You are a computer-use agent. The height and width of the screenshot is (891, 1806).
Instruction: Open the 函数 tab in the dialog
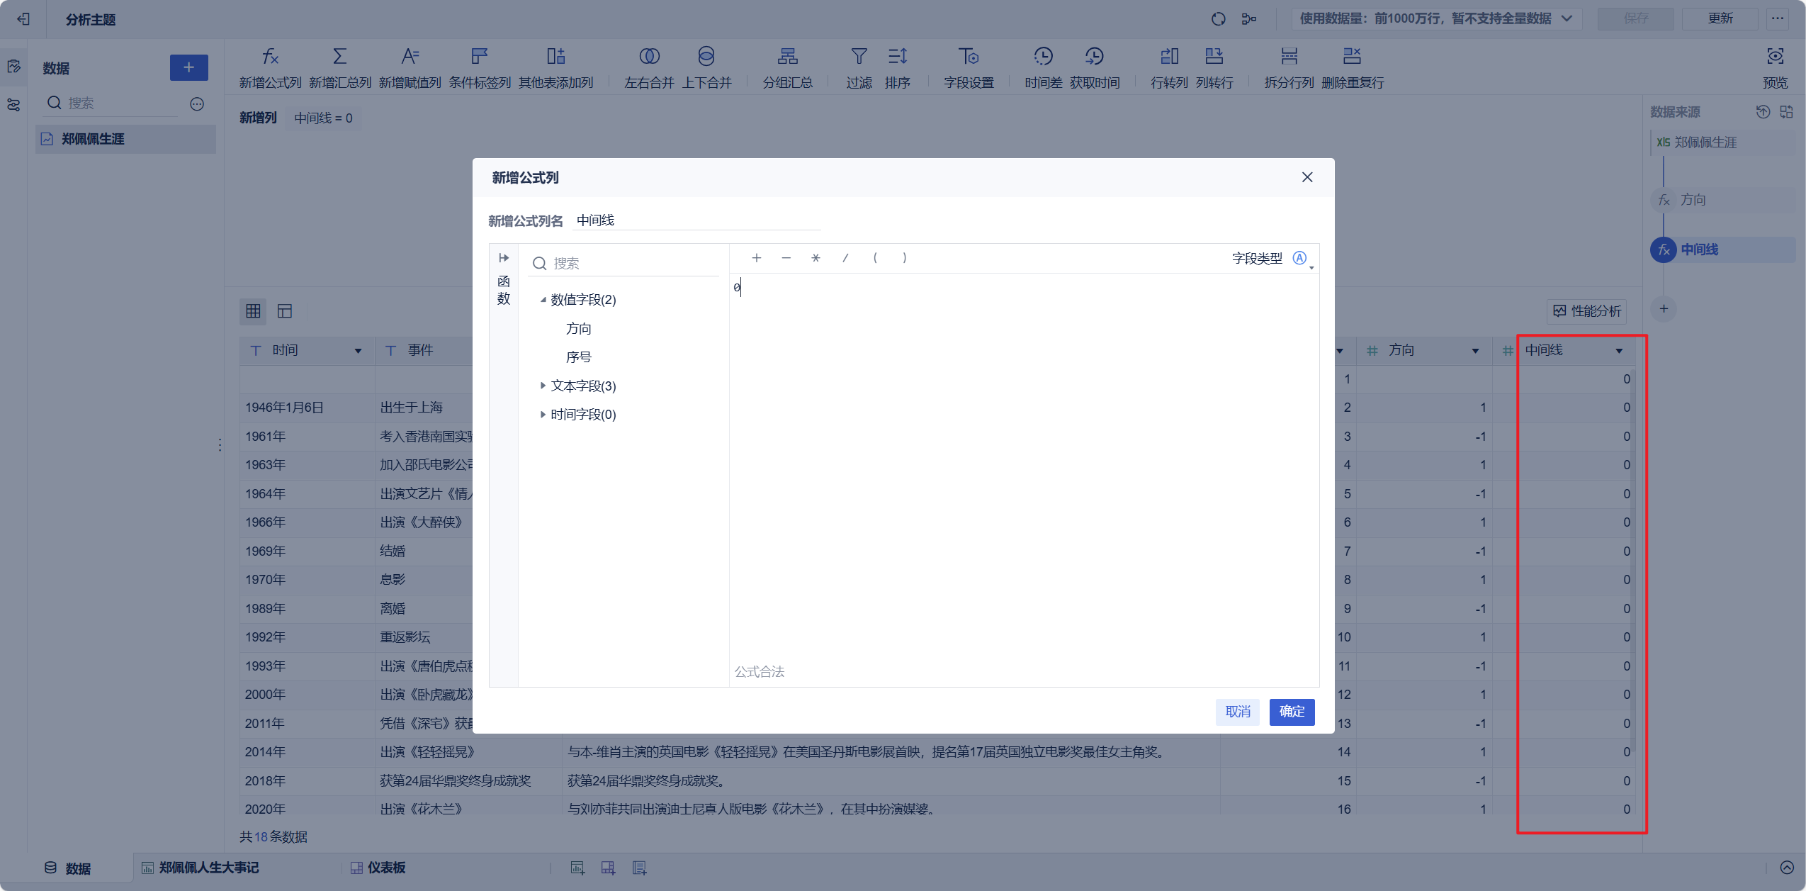pyautogui.click(x=504, y=290)
